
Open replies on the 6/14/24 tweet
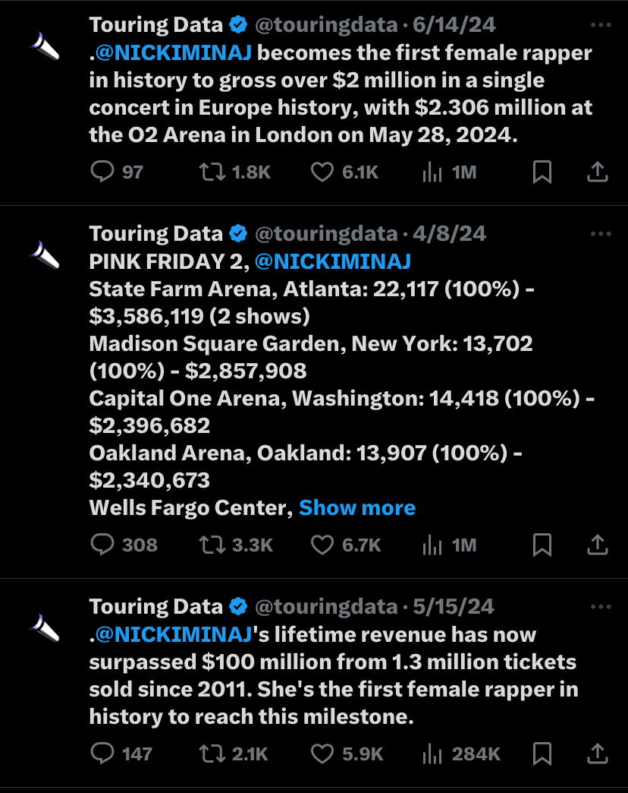click(x=102, y=172)
